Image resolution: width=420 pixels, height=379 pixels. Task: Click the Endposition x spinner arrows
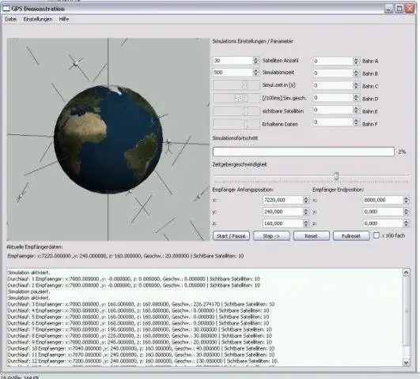407,200
